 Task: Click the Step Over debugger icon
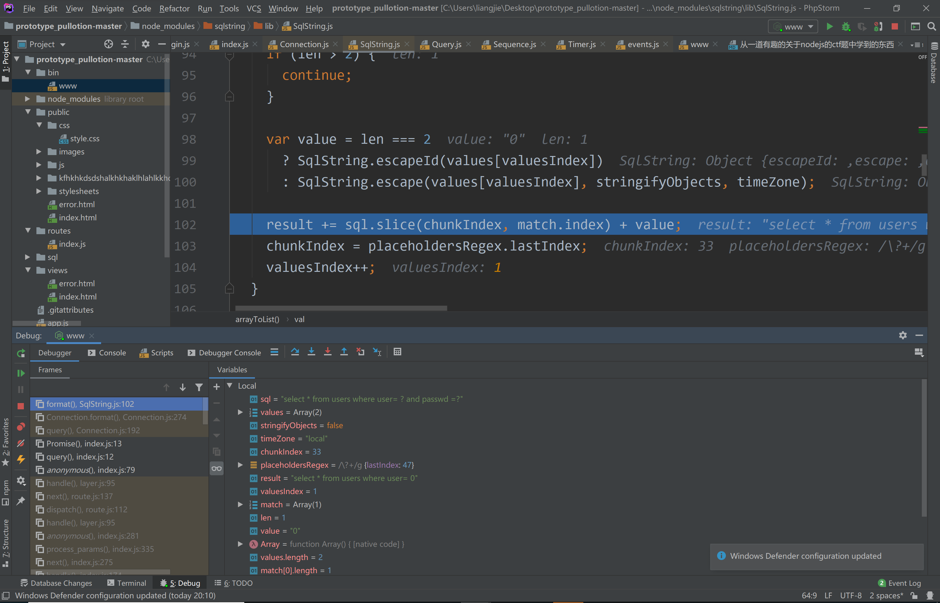[295, 352]
